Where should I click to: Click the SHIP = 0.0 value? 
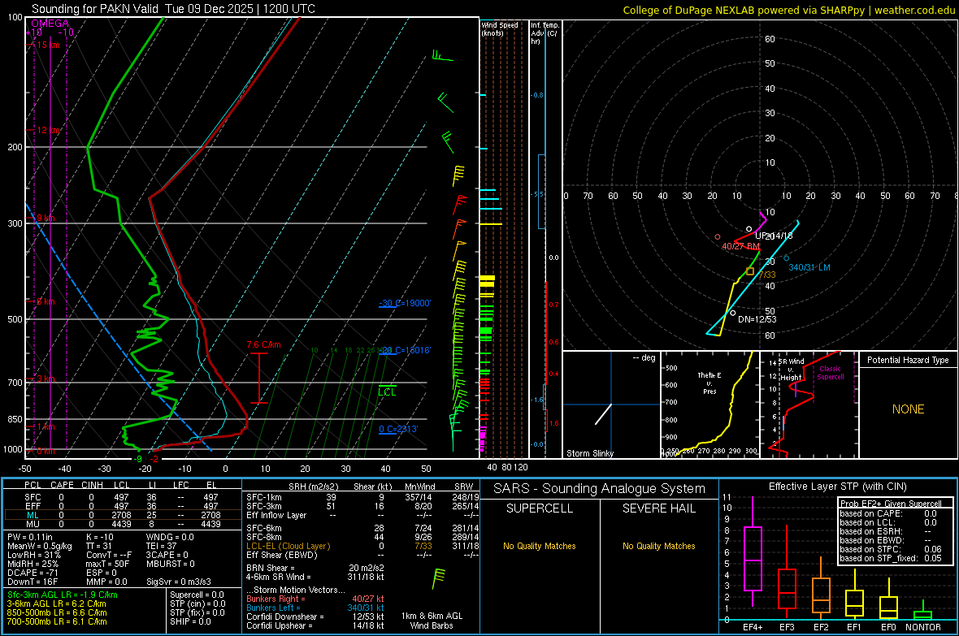(x=190, y=621)
